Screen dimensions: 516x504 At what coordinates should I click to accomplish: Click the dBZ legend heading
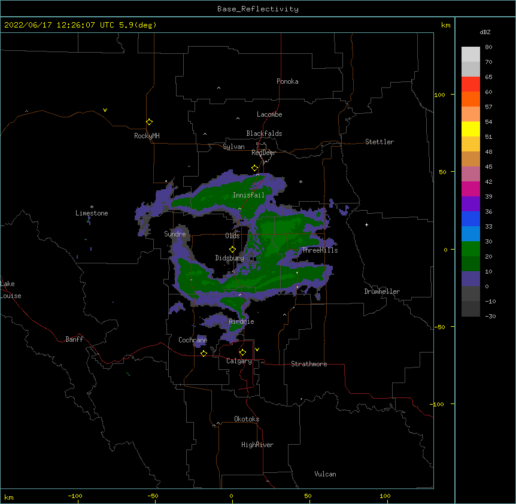[485, 32]
